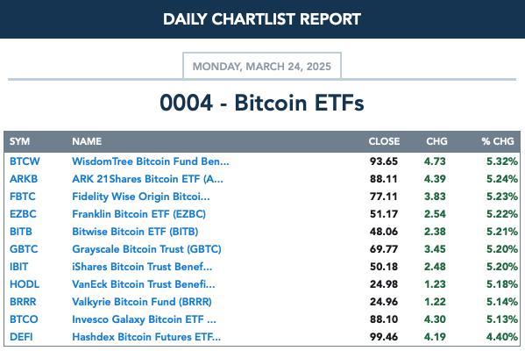Click the BTCO ticker symbol
This screenshot has height=351, width=525.
coord(24,319)
